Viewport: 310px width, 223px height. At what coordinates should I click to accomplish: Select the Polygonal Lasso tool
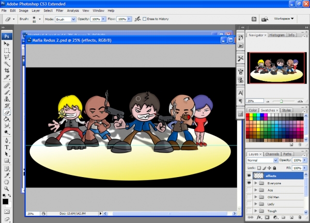(7, 57)
